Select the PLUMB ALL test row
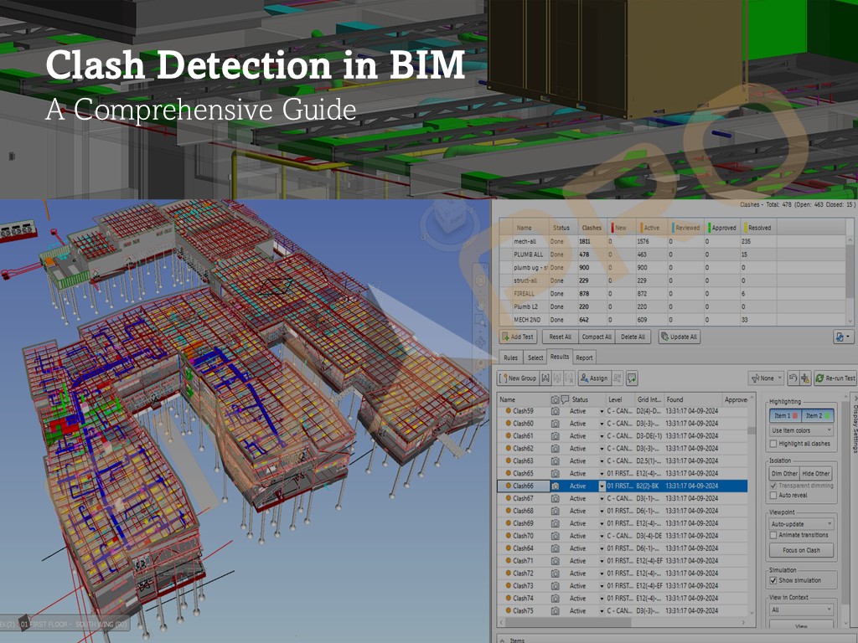858x643 pixels. click(529, 254)
